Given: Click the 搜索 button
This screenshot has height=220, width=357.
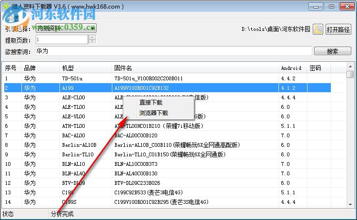Looking at the screenshot, I should 332,51.
